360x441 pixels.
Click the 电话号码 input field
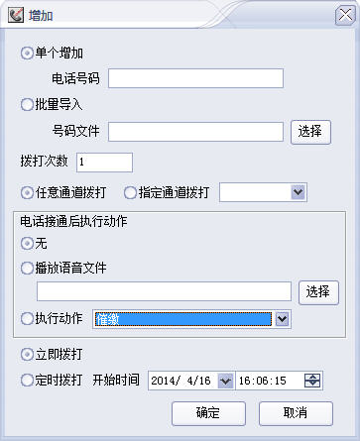(195, 78)
